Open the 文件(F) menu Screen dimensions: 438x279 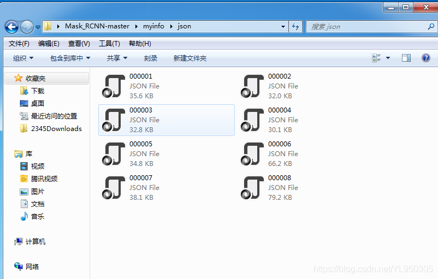pyautogui.click(x=19, y=44)
